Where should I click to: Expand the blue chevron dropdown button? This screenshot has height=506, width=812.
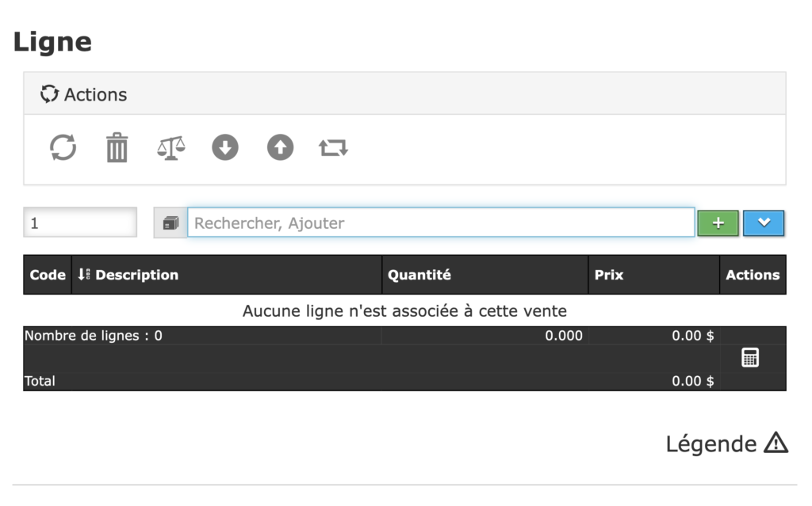coord(764,223)
